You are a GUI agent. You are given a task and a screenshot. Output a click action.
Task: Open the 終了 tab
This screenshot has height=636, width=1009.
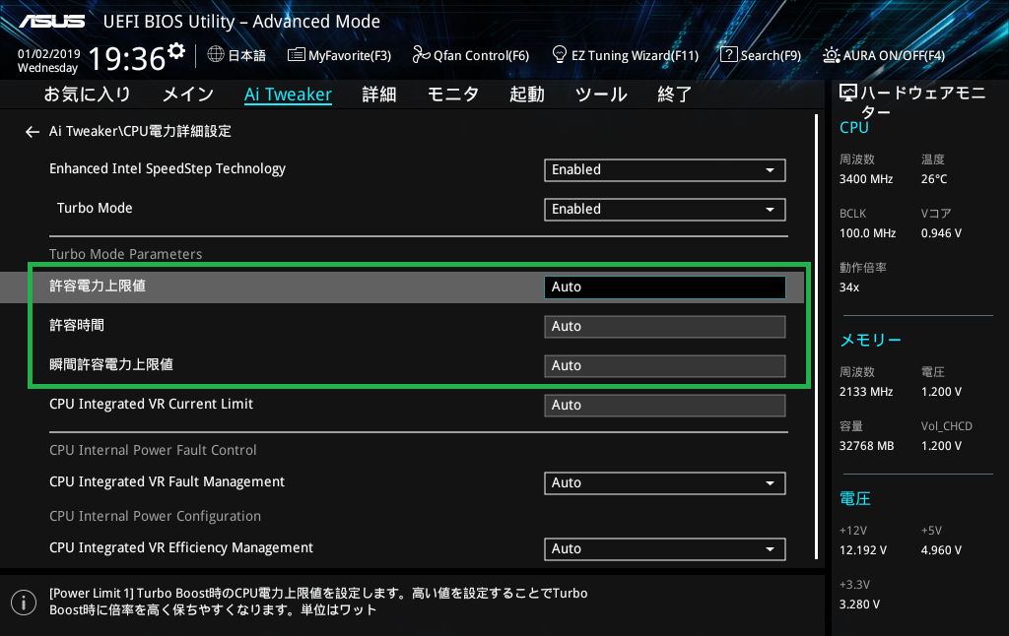675,95
